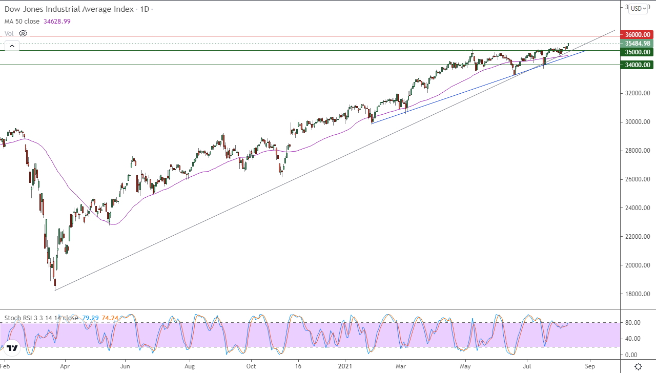Click the 2021 label on time axis
Screen dimensions: 656x373
[345, 366]
